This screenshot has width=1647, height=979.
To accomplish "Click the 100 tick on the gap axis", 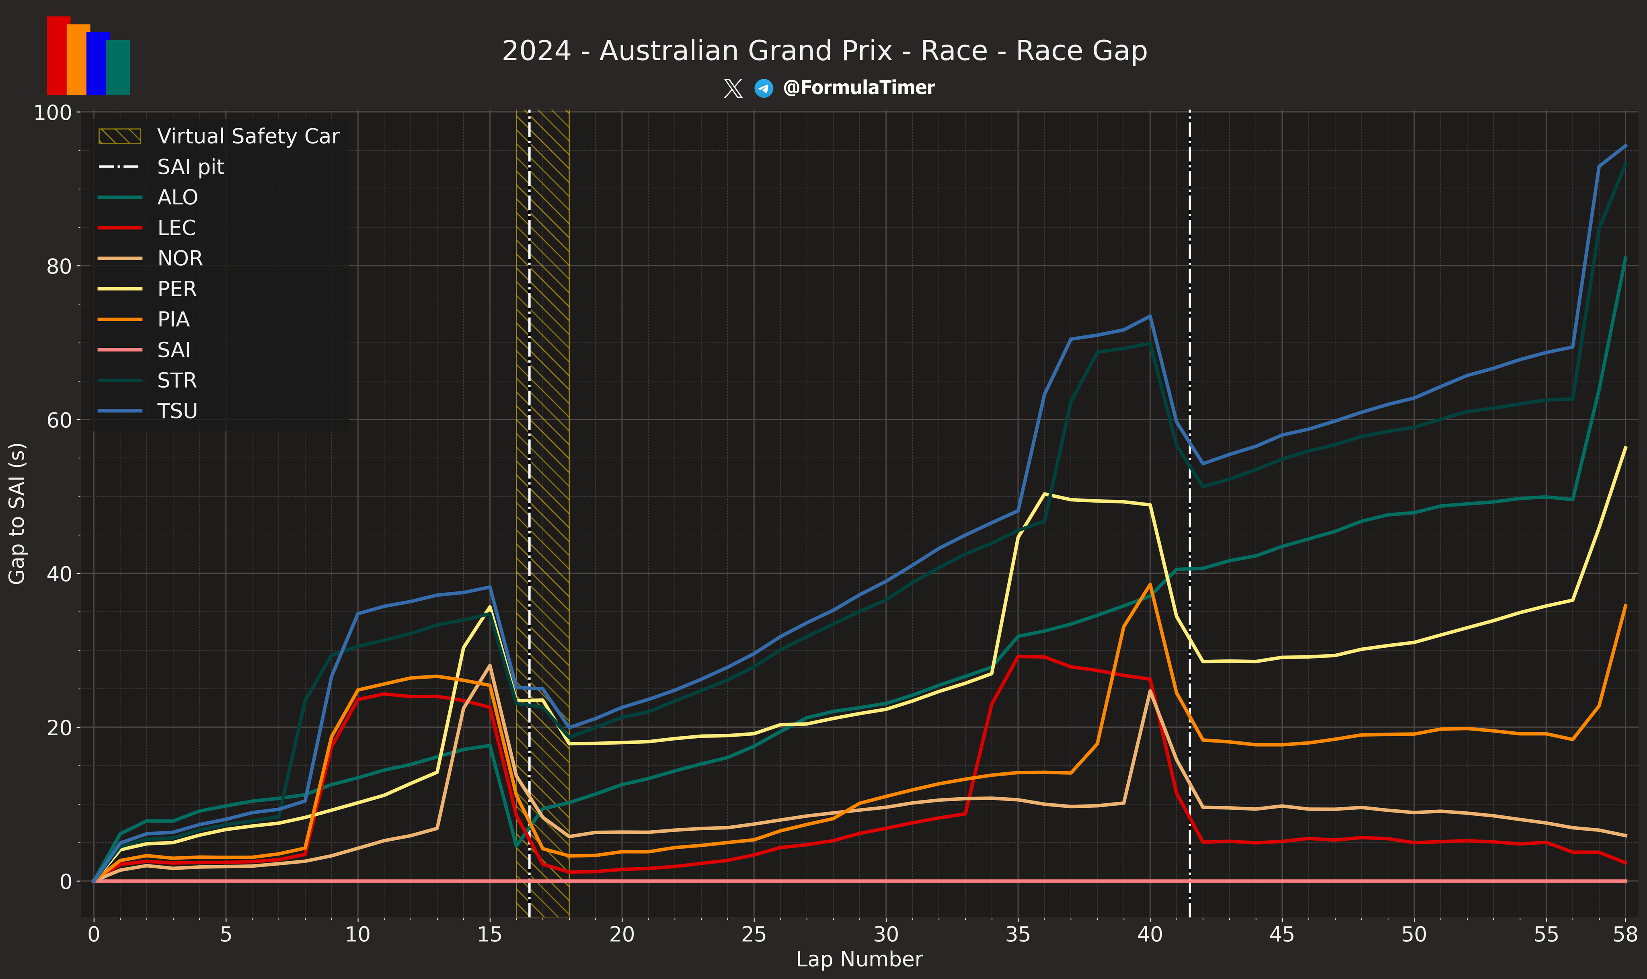I will coord(53,113).
